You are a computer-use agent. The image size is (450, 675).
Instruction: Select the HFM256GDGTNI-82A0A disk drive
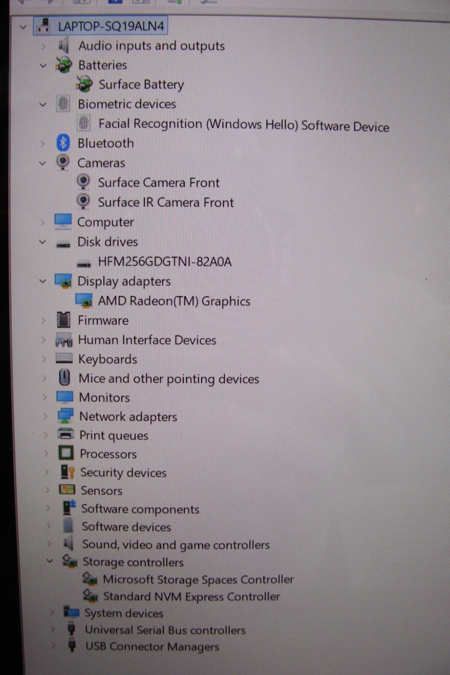(x=165, y=262)
